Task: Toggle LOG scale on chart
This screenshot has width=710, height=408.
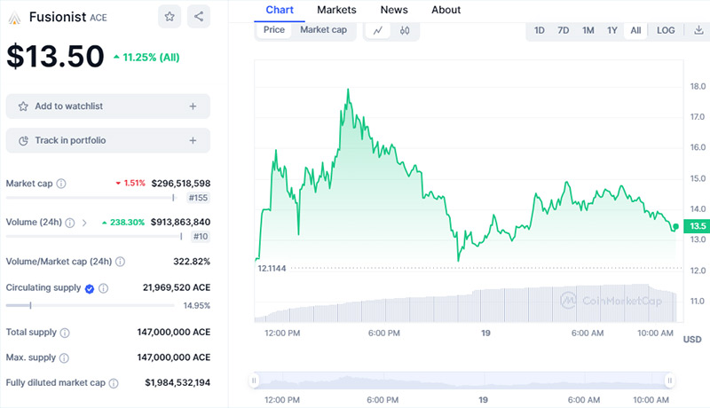Action: (x=666, y=30)
